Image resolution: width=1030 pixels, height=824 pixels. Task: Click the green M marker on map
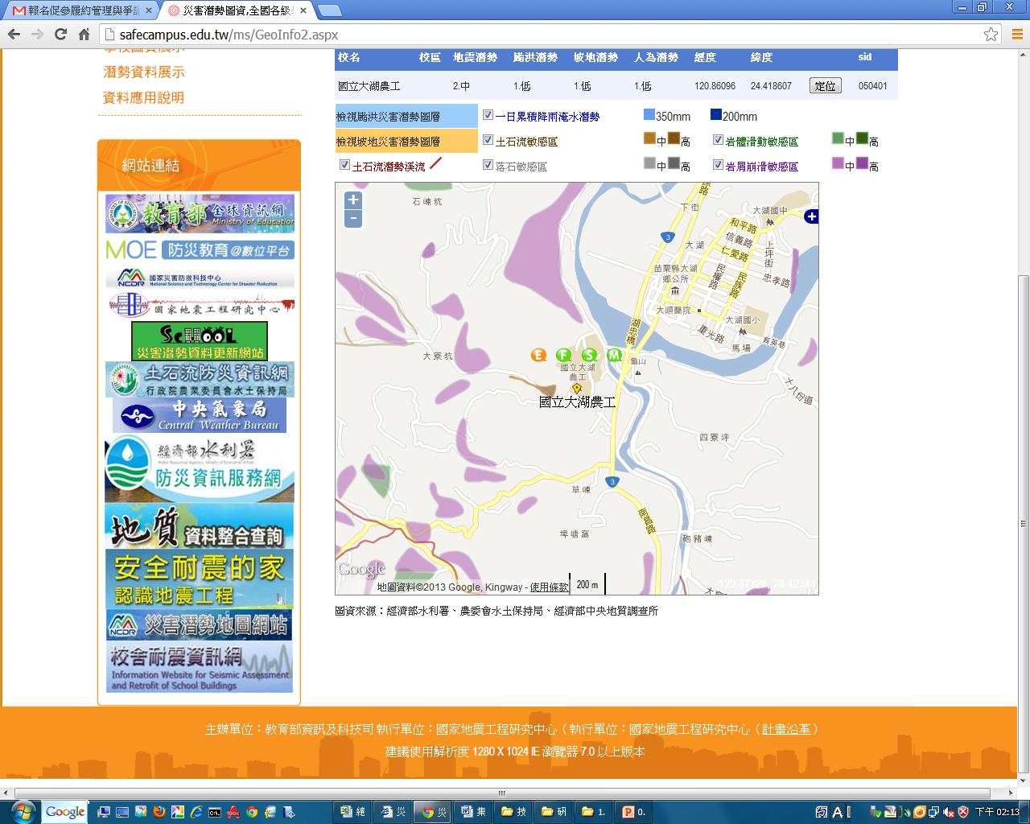tap(614, 355)
